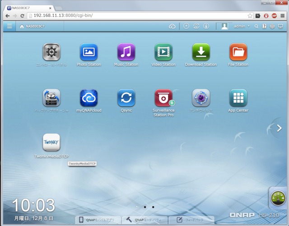Click the NASE003C7 home button
Viewport: 289px width, 226px height.
coord(32,27)
